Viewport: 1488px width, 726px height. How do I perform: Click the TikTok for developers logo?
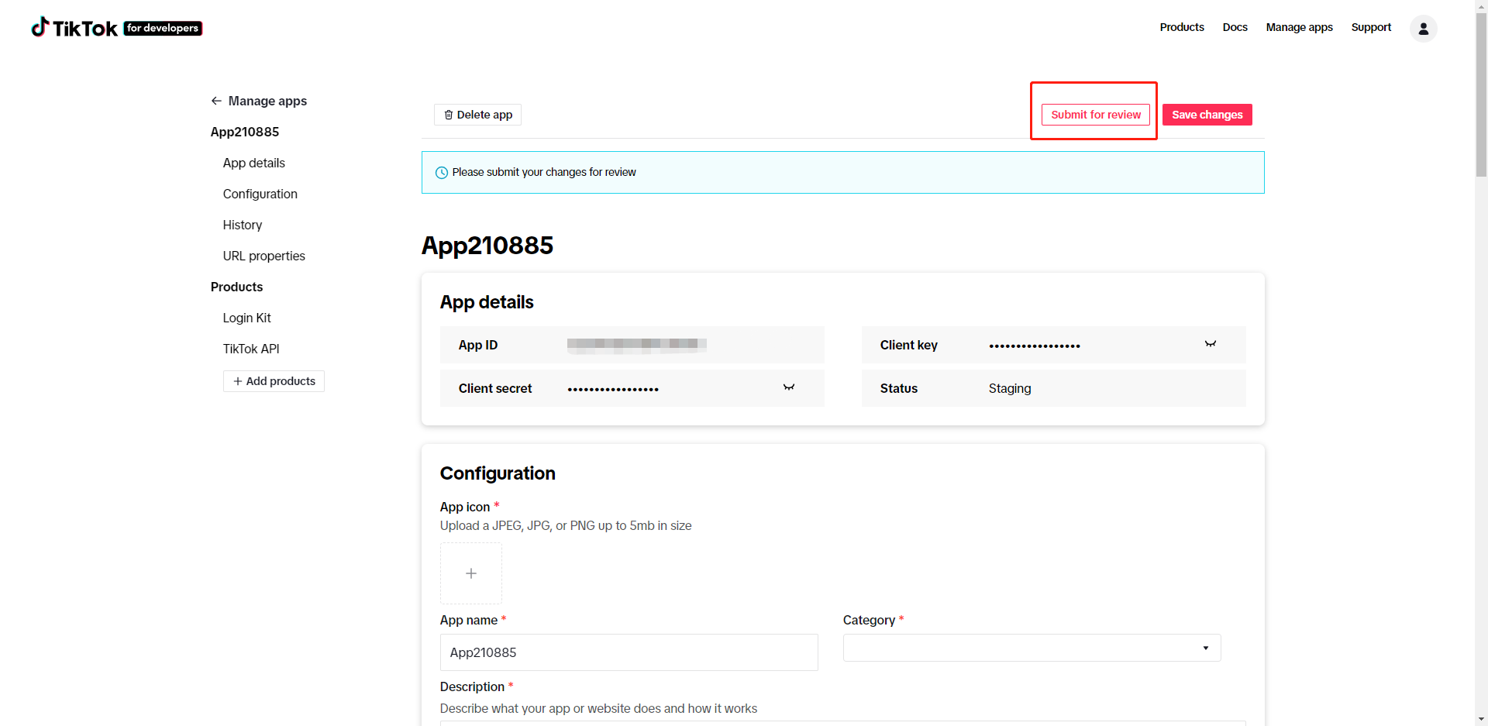[116, 28]
